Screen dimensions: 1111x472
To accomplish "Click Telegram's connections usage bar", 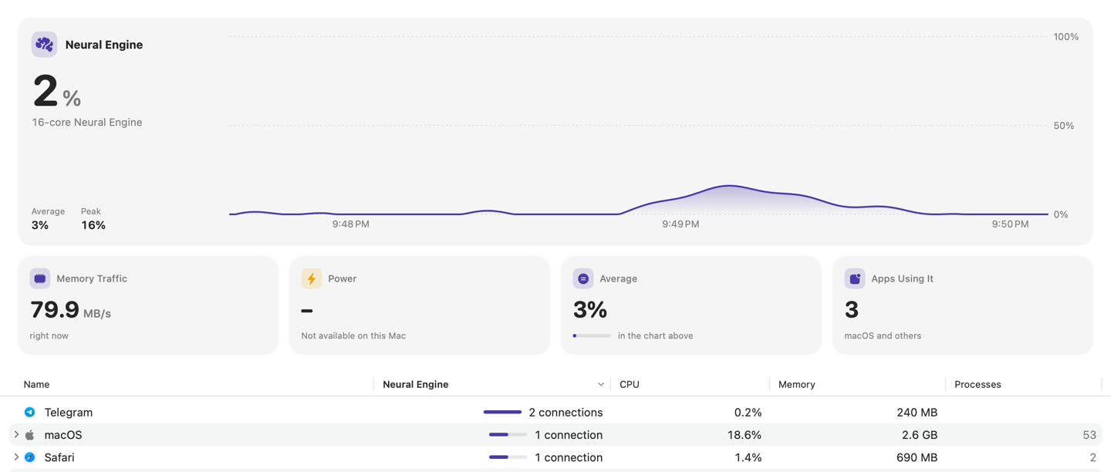I will pyautogui.click(x=502, y=413).
